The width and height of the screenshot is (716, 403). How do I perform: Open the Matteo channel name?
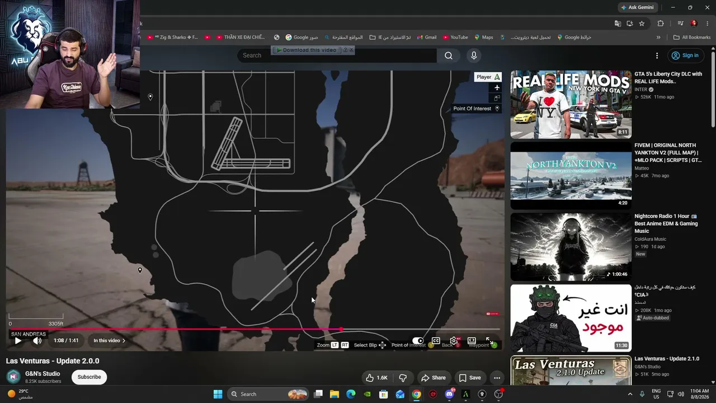(642, 168)
